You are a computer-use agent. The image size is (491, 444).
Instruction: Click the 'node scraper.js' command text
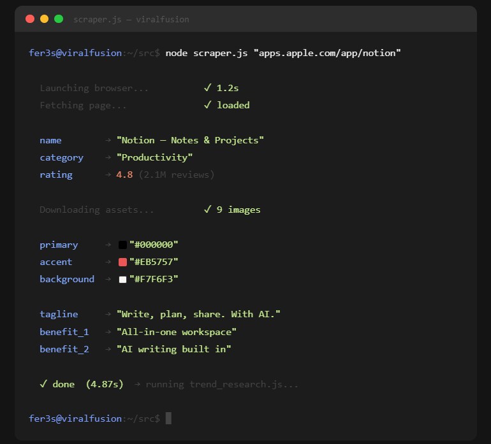[207, 54]
